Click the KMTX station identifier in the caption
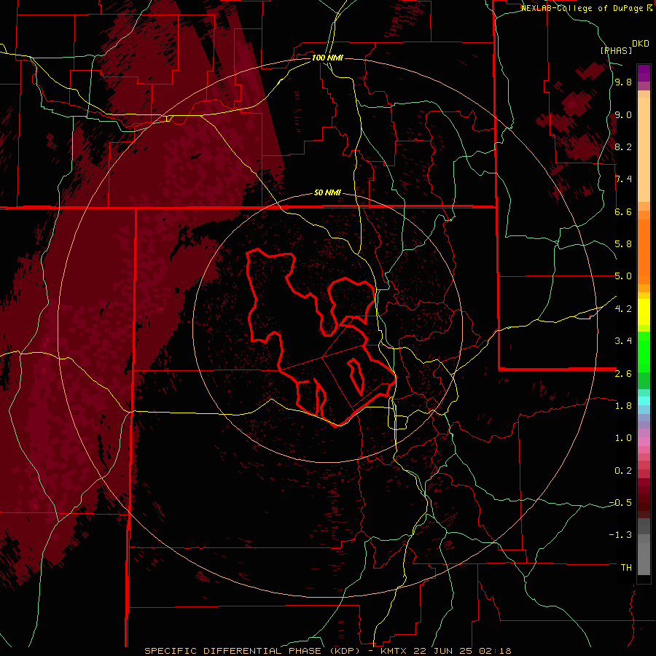This screenshot has width=656, height=656. (x=394, y=651)
